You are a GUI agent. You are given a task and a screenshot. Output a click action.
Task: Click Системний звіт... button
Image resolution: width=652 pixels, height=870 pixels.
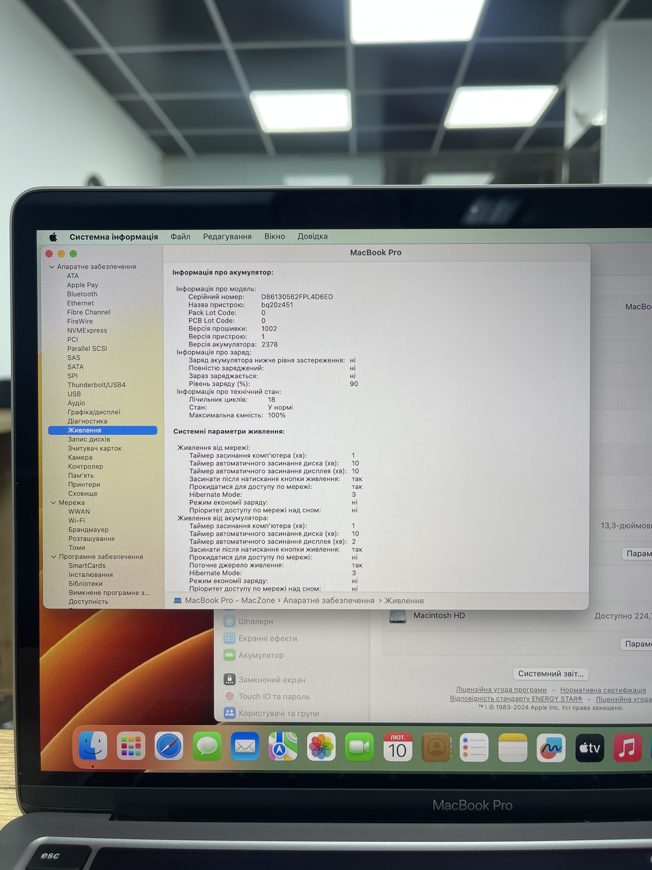tap(550, 674)
